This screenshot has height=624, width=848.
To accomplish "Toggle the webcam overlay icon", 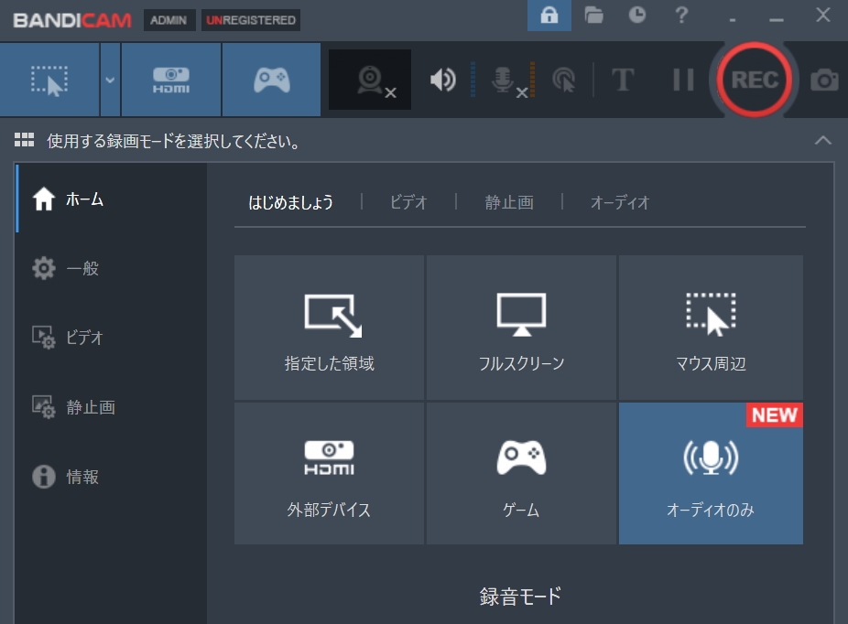I will [x=370, y=80].
